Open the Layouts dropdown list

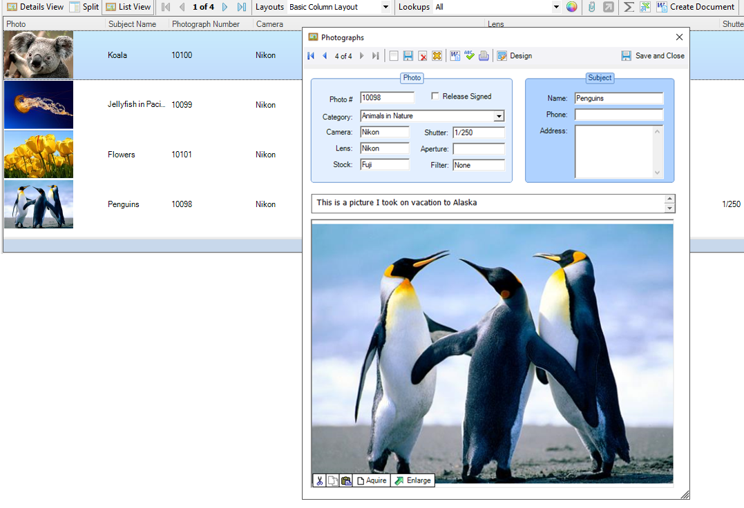[x=385, y=7]
